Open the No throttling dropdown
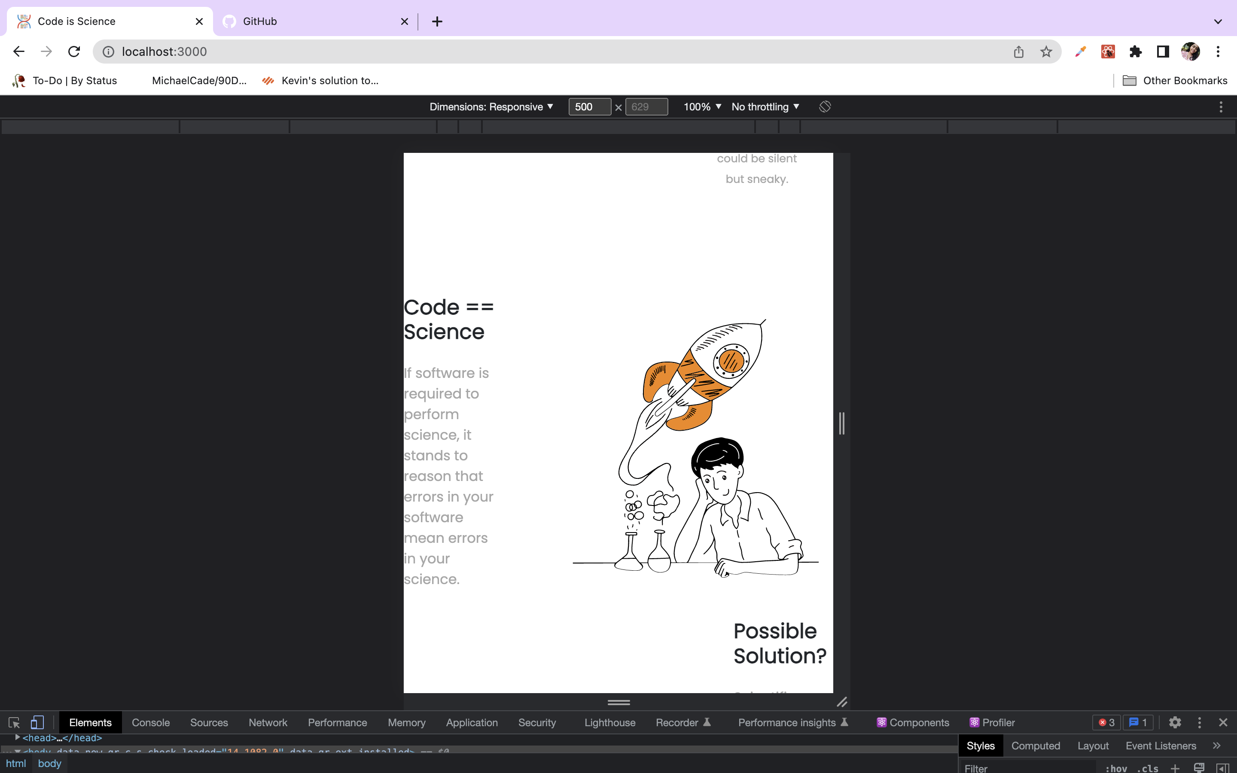This screenshot has width=1237, height=773. tap(765, 107)
